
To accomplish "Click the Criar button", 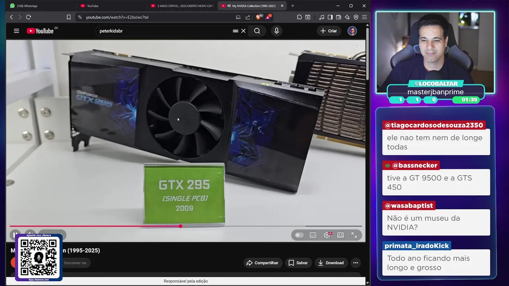I will pyautogui.click(x=328, y=31).
